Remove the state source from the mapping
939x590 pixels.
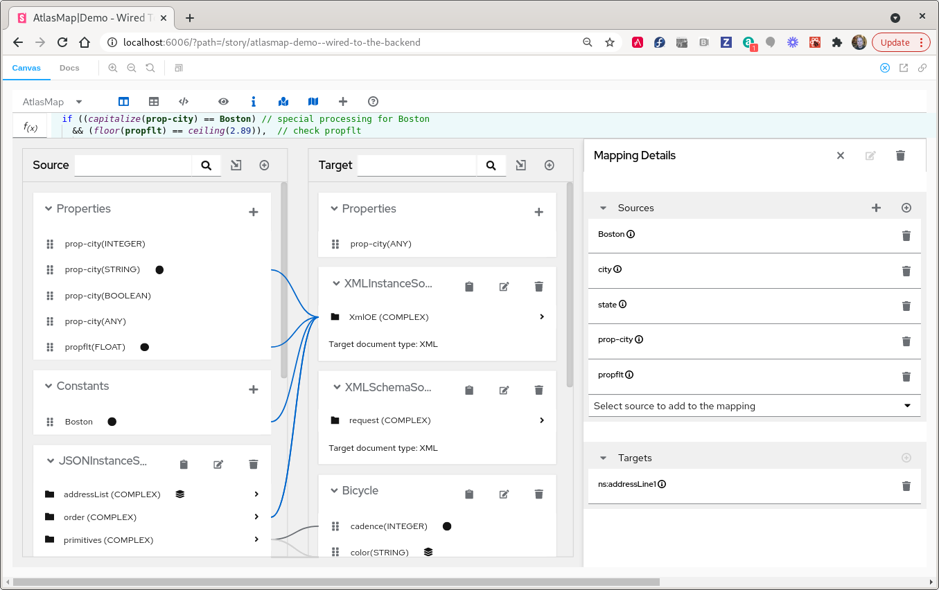pyautogui.click(x=906, y=305)
